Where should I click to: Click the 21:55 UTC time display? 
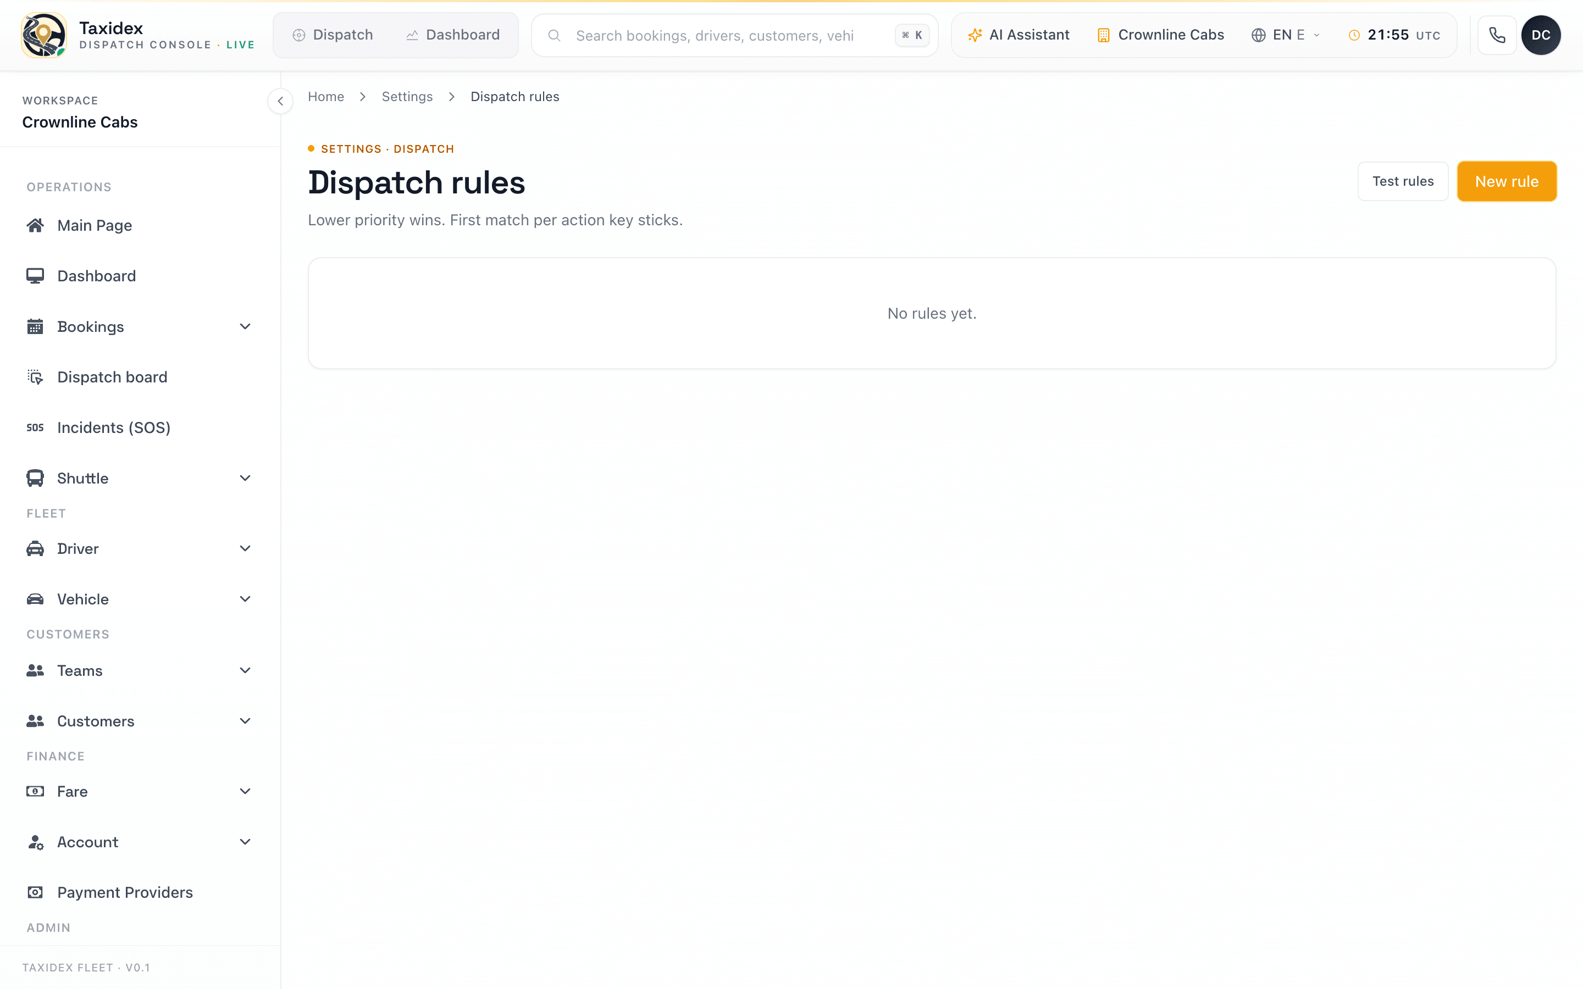click(x=1394, y=35)
